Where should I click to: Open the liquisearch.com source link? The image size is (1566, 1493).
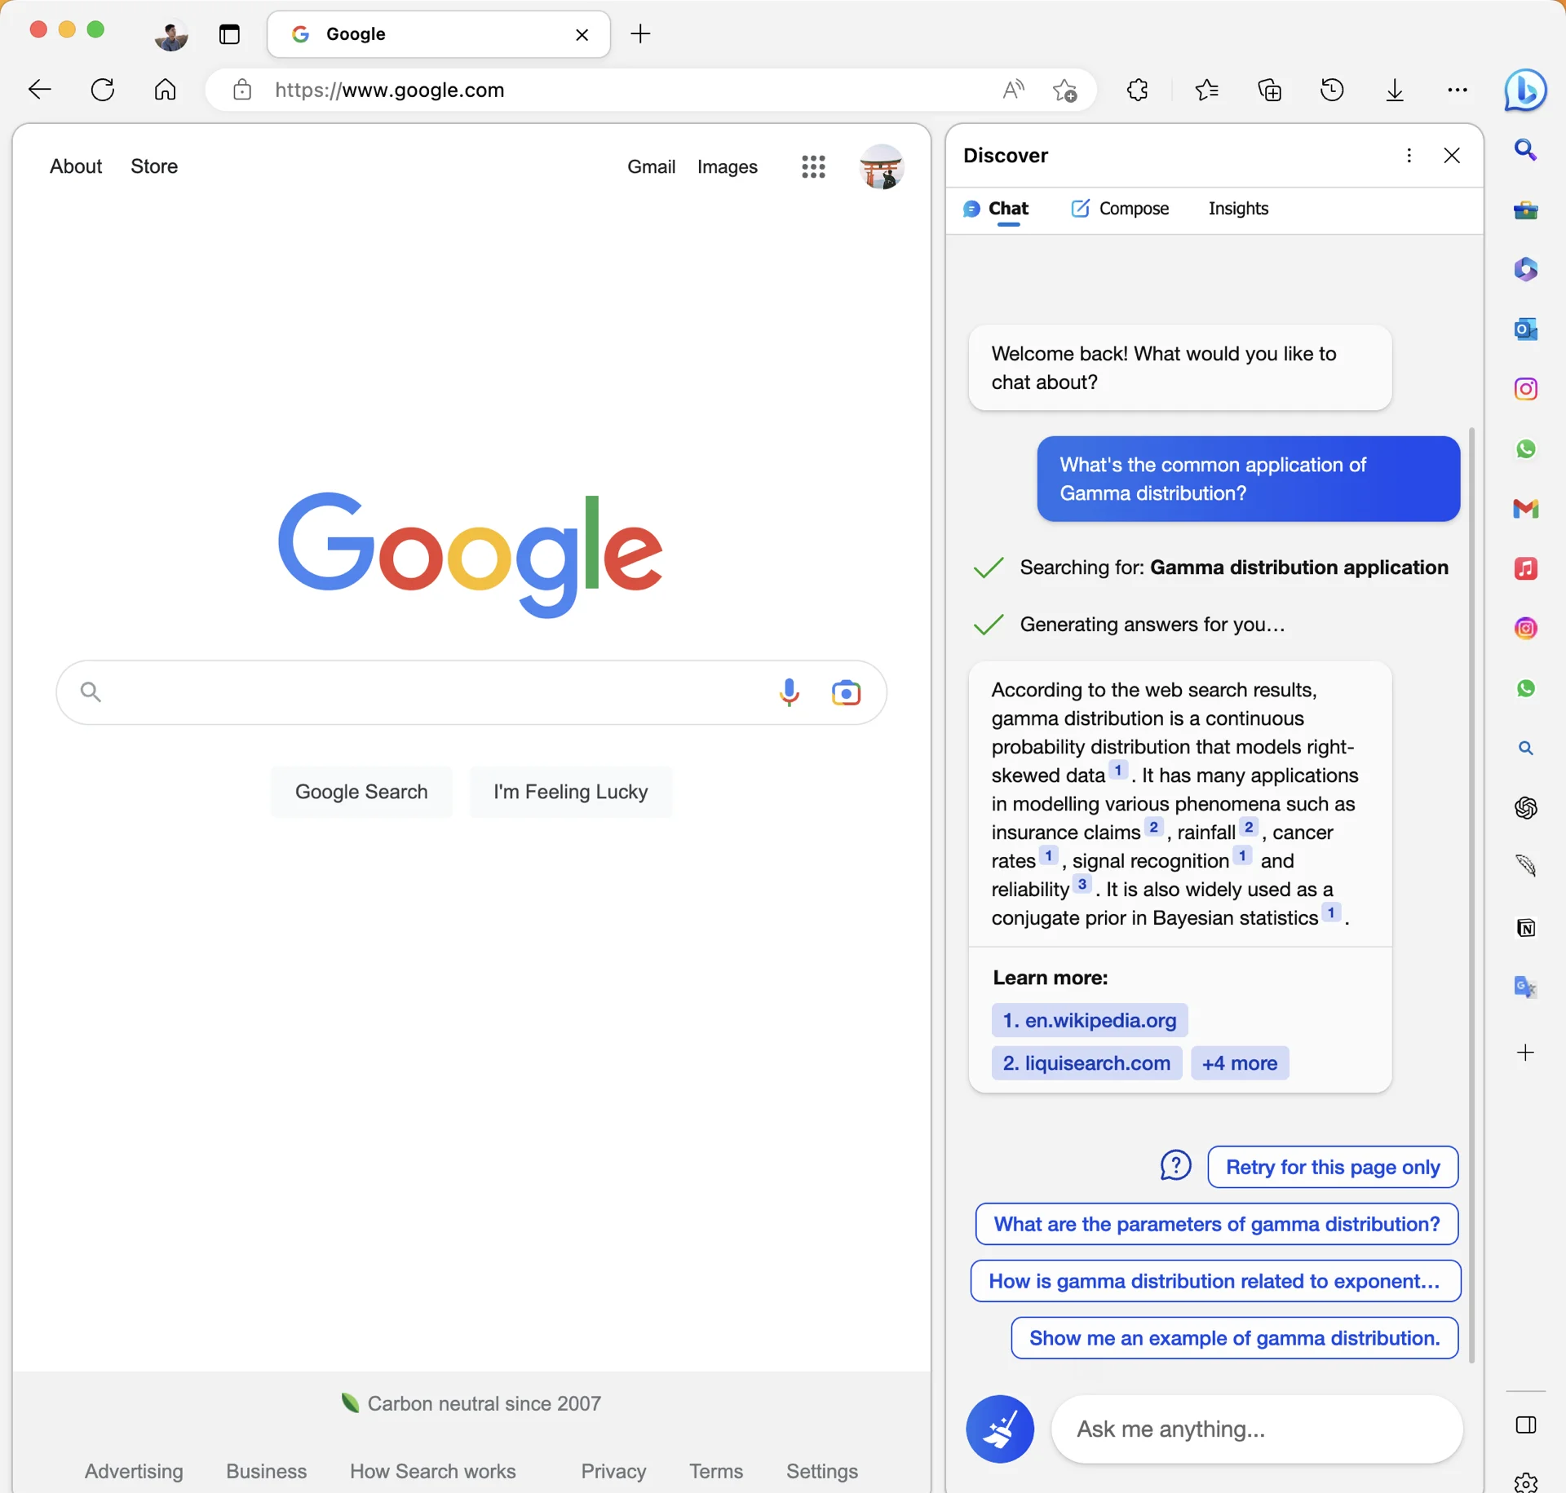1086,1062
